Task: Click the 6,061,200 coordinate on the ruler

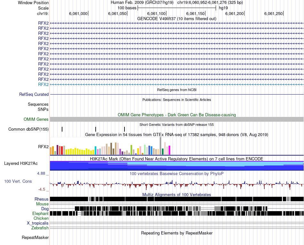Action: pos(234,13)
